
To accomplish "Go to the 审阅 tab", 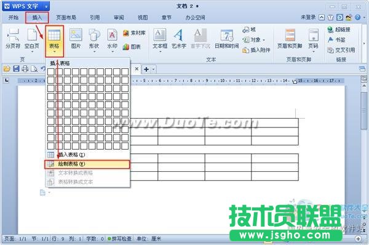I will coord(119,17).
